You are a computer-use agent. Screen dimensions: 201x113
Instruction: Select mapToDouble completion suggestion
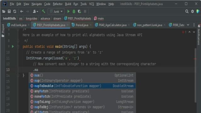point(82,86)
